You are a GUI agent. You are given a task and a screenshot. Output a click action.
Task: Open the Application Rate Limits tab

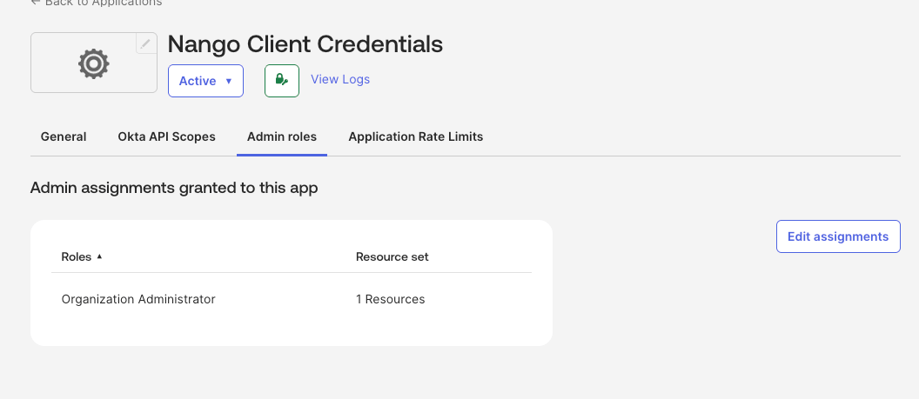click(x=415, y=136)
